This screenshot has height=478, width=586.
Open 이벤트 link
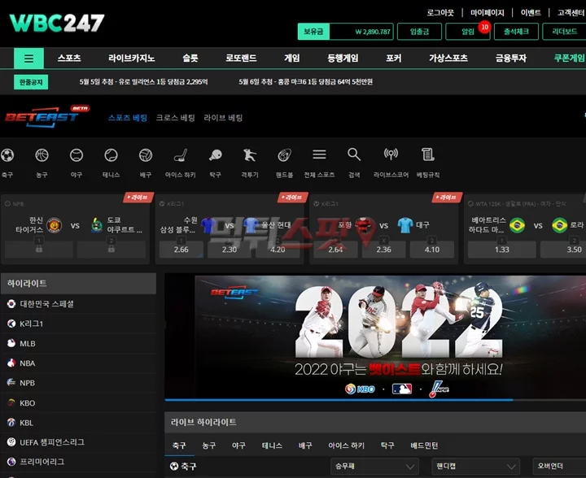click(531, 13)
